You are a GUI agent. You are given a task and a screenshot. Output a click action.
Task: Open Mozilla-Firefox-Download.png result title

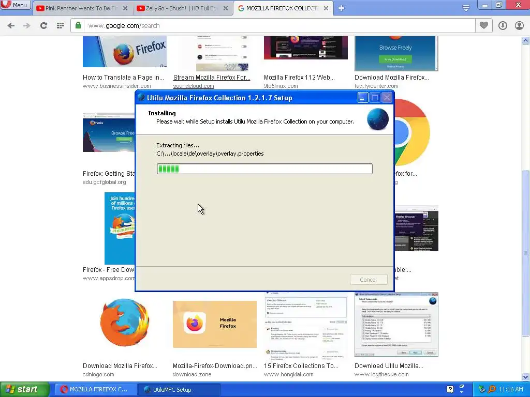coord(215,366)
